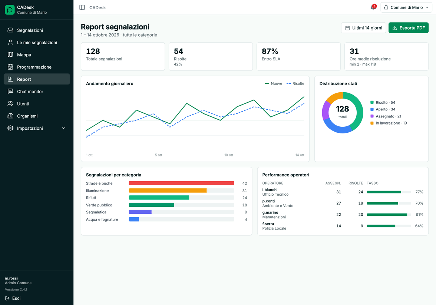
Task: Click Esci to log out
Action: tap(13, 298)
